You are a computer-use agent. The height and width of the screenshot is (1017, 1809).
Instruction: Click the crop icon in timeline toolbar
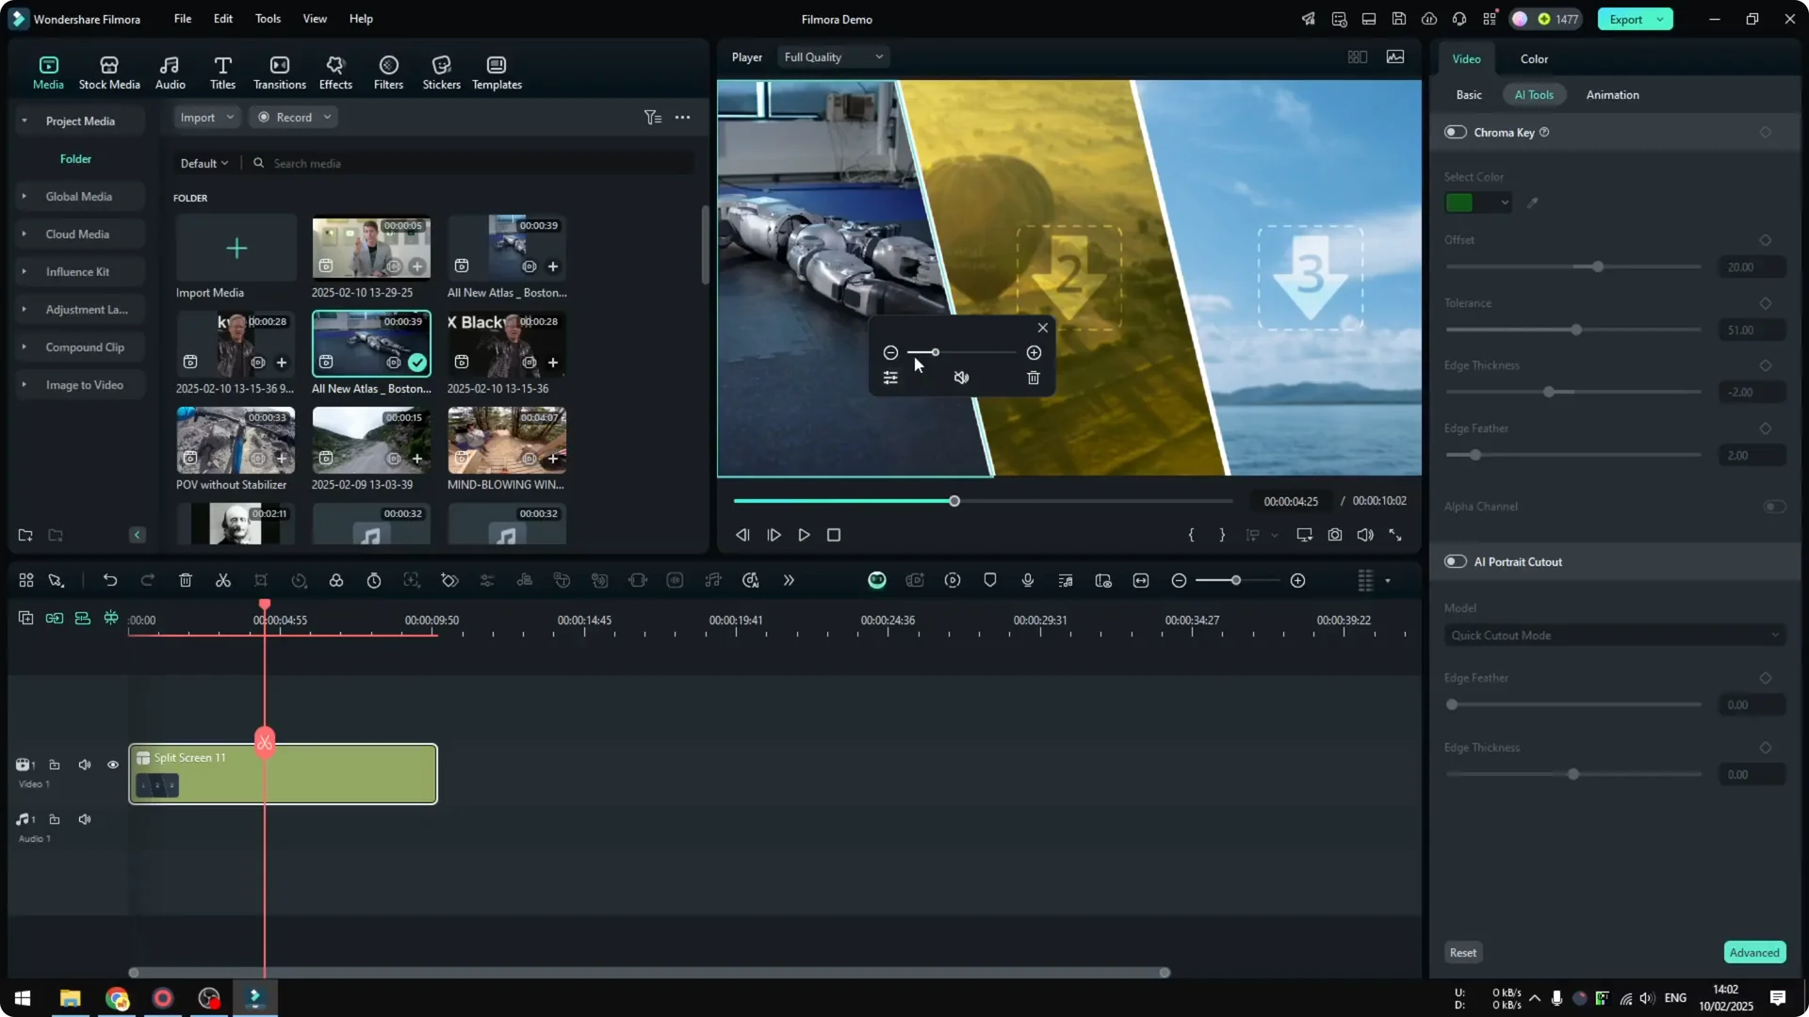point(261,581)
